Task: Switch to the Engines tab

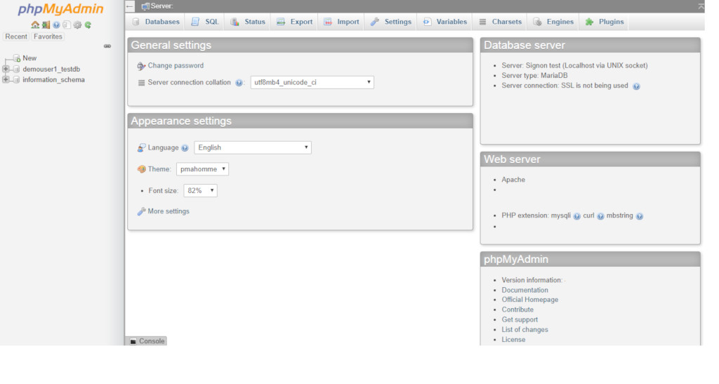Action: click(x=553, y=22)
